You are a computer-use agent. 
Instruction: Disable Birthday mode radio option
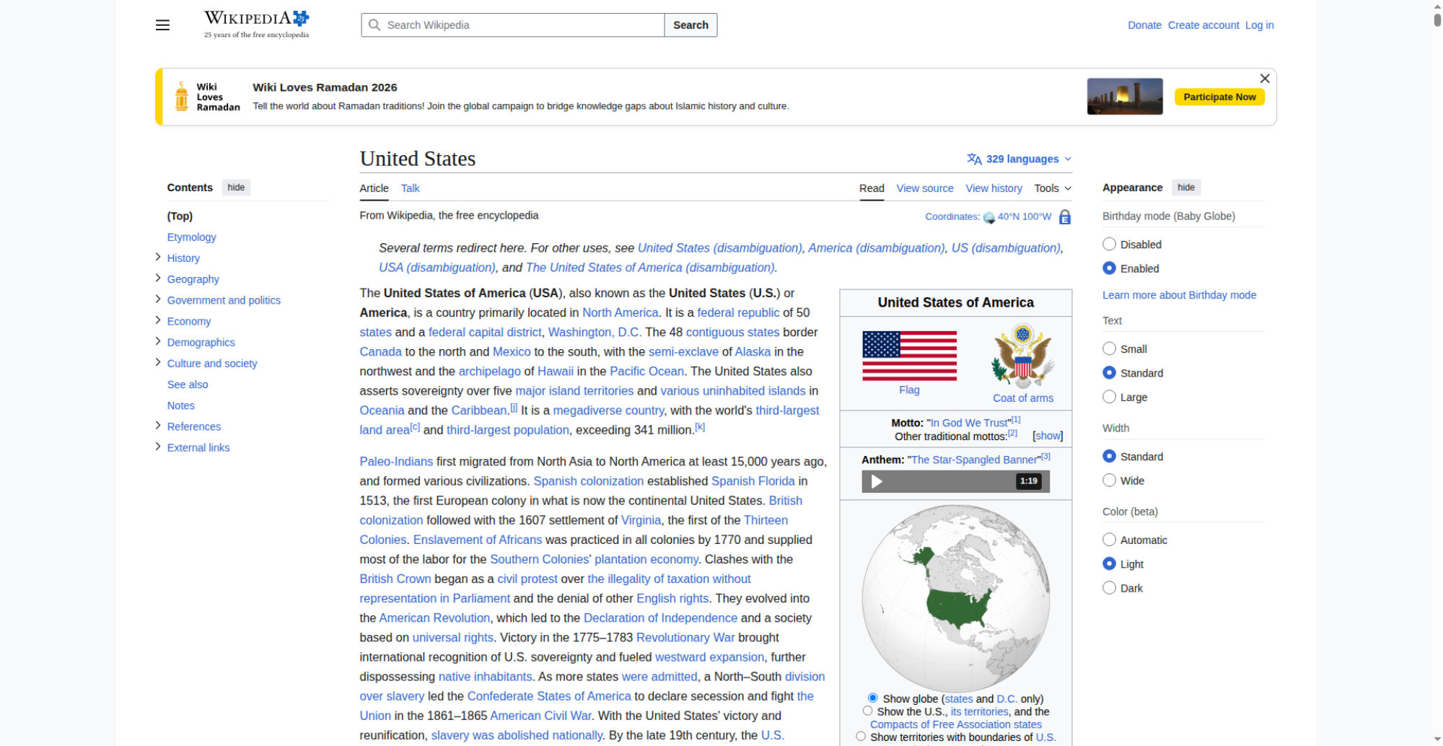(x=1110, y=245)
